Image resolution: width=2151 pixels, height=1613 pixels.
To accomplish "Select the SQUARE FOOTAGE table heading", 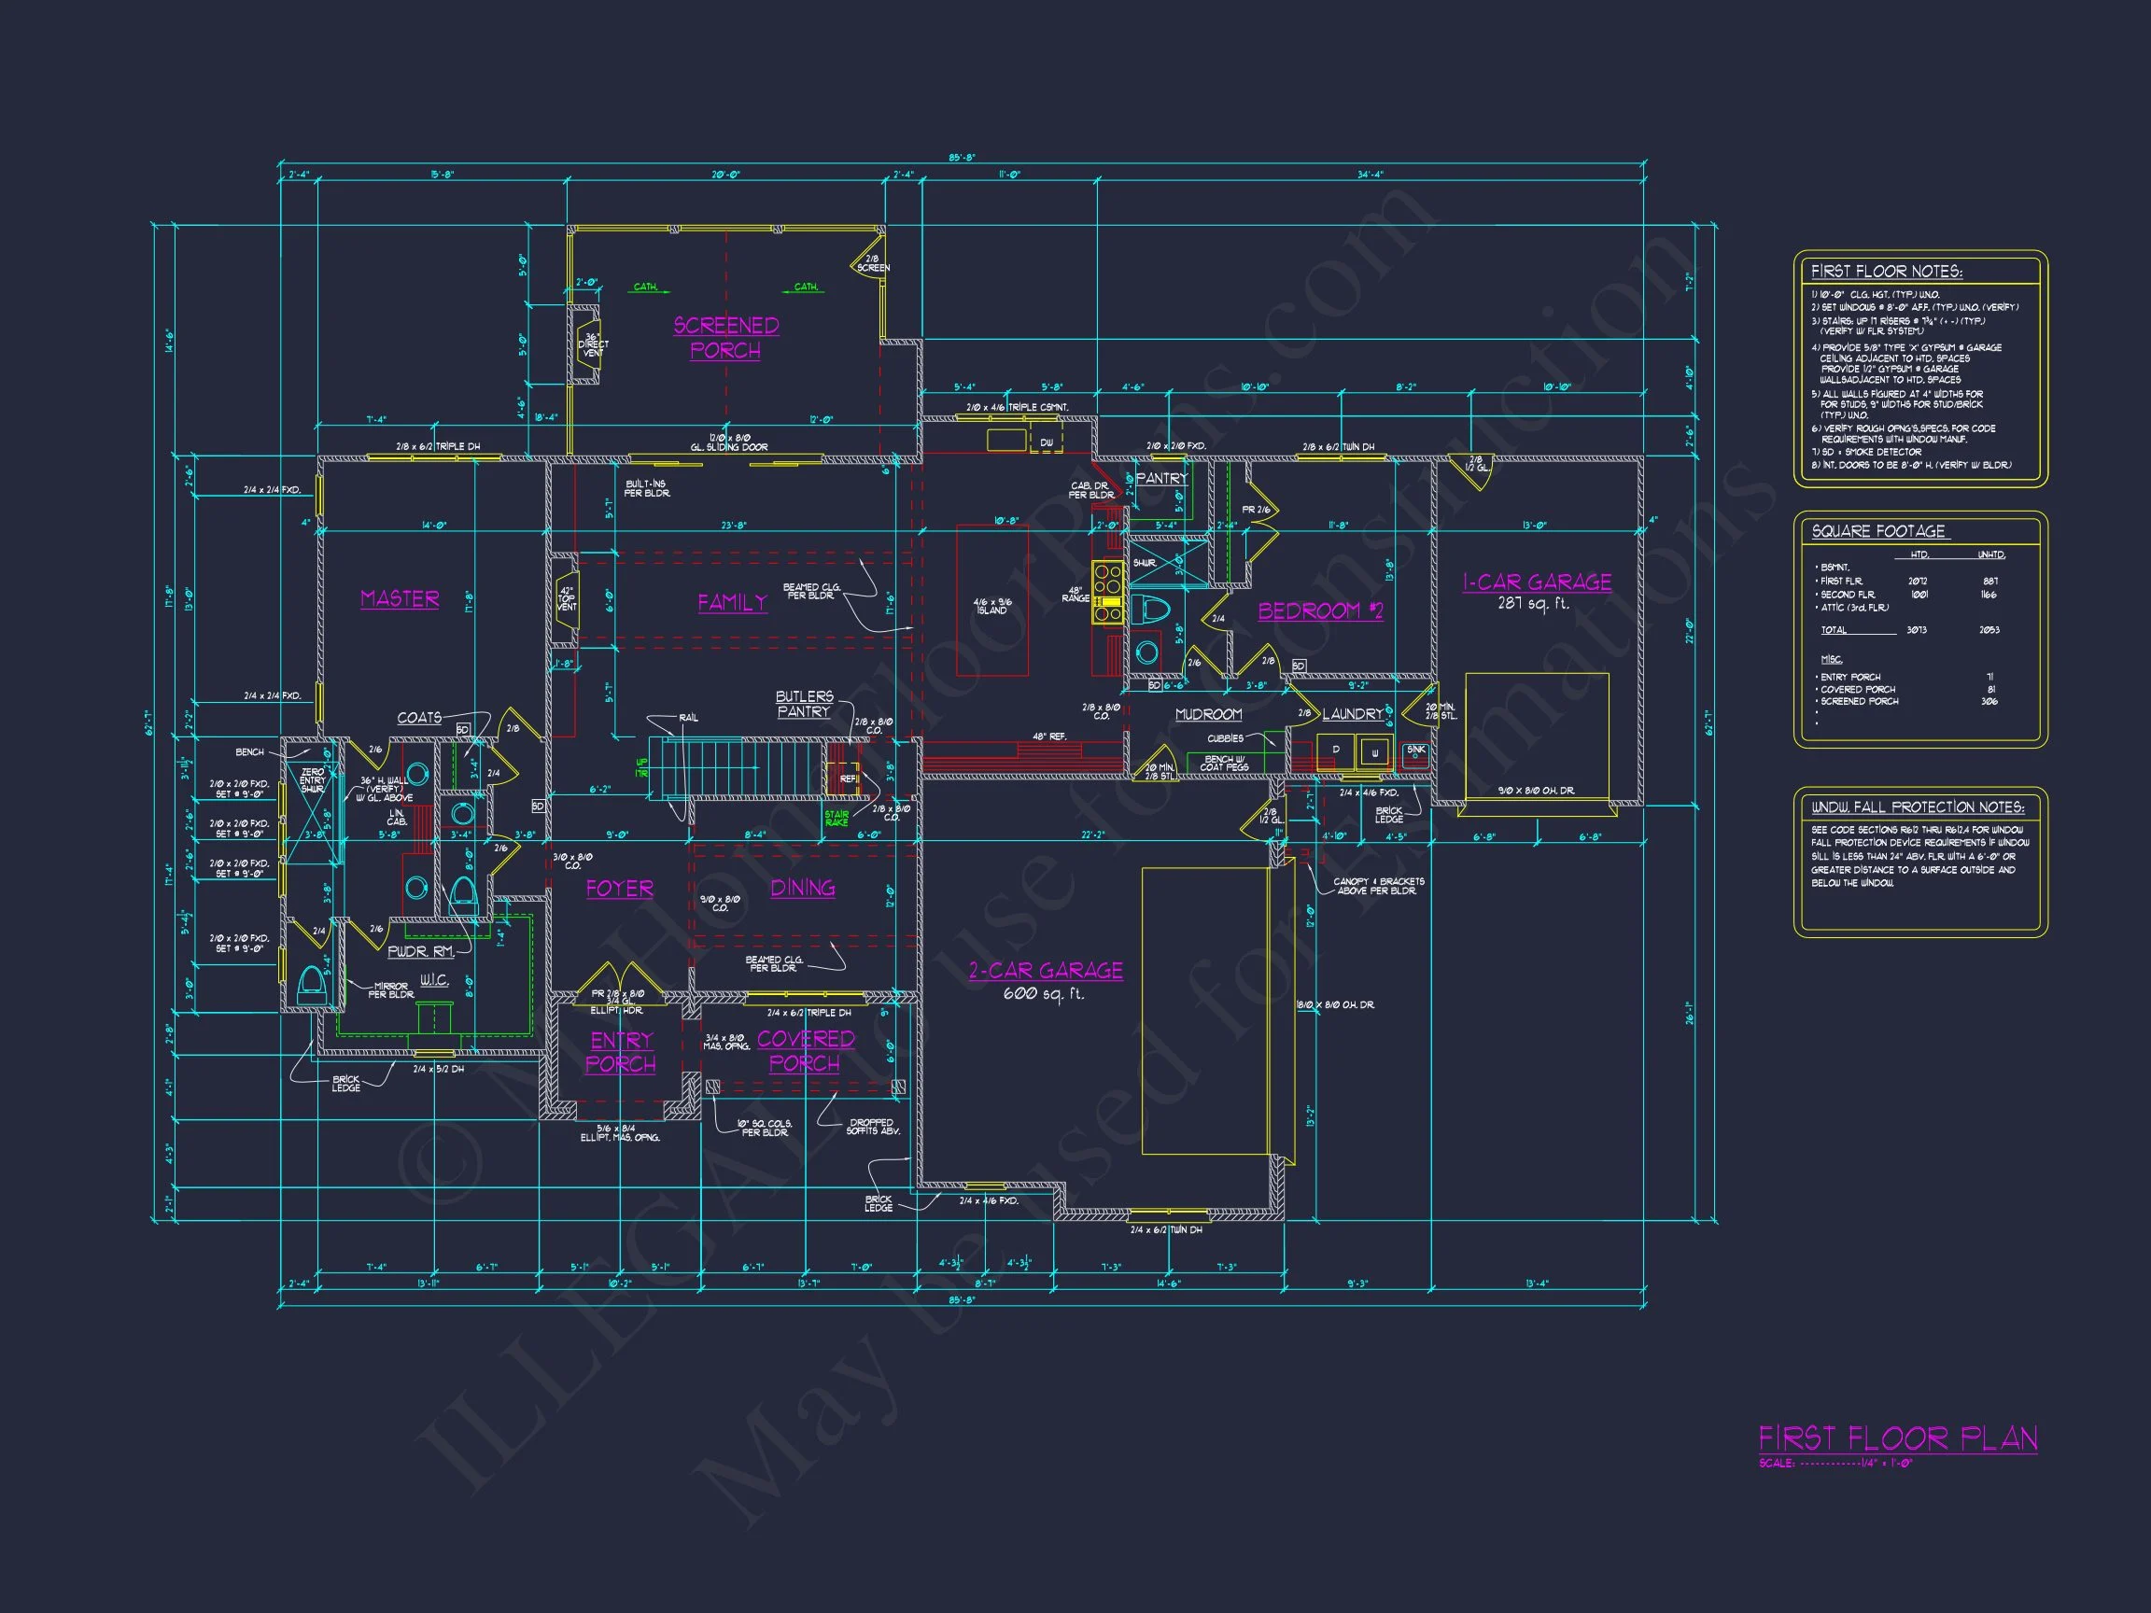I will click(1877, 531).
